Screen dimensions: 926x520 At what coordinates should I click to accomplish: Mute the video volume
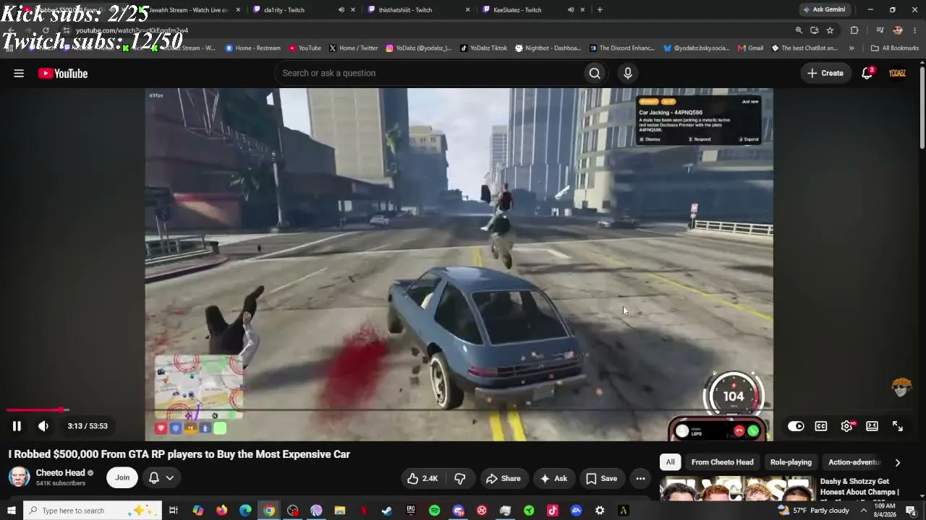click(x=43, y=426)
